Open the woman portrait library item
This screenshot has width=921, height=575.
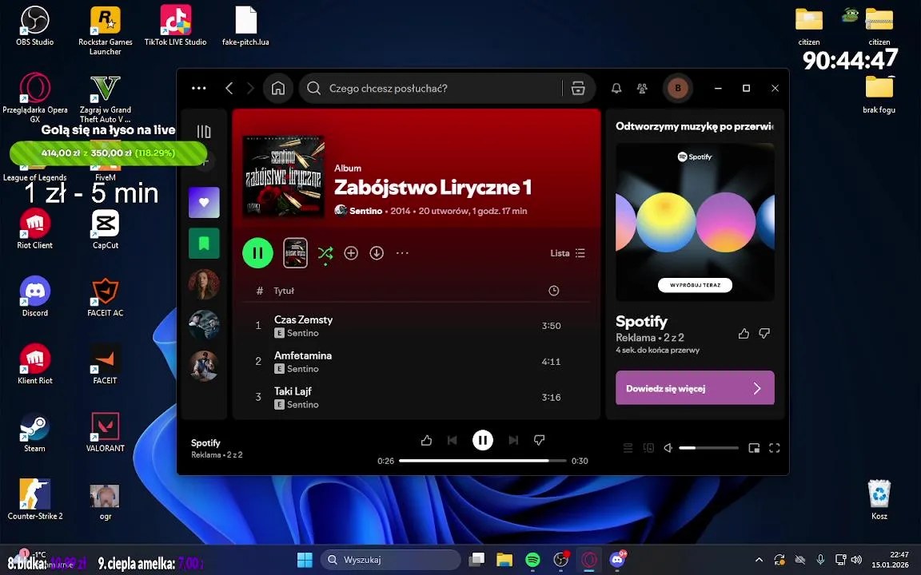click(204, 284)
